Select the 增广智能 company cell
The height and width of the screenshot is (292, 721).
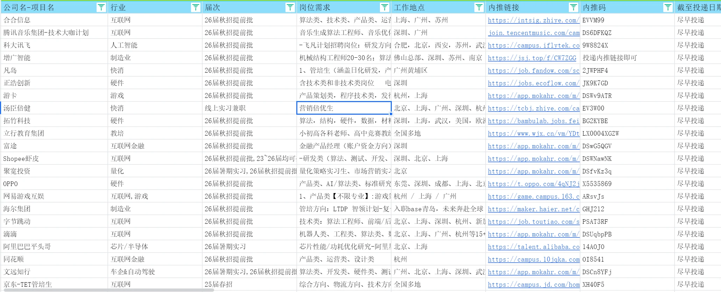[x=54, y=58]
